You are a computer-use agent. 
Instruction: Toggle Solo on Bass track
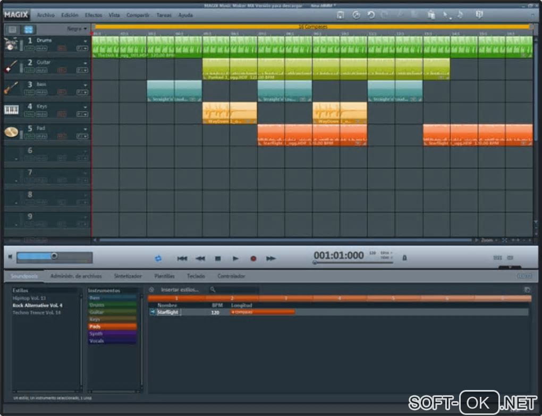point(29,92)
